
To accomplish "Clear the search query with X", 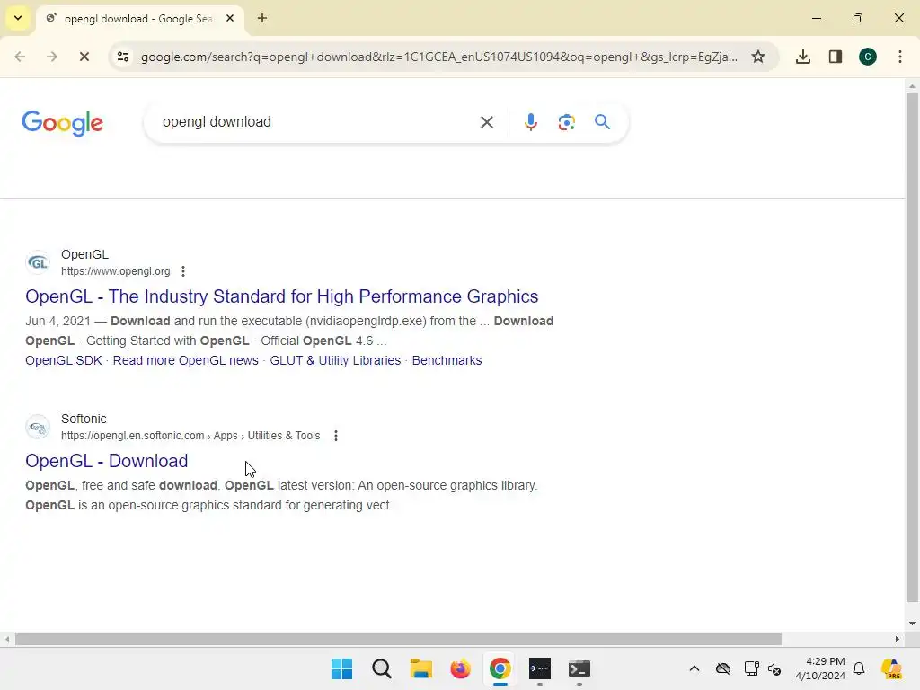I will pyautogui.click(x=486, y=122).
